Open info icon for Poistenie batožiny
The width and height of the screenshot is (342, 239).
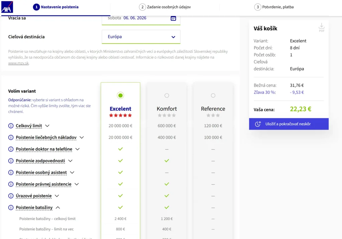(11, 207)
